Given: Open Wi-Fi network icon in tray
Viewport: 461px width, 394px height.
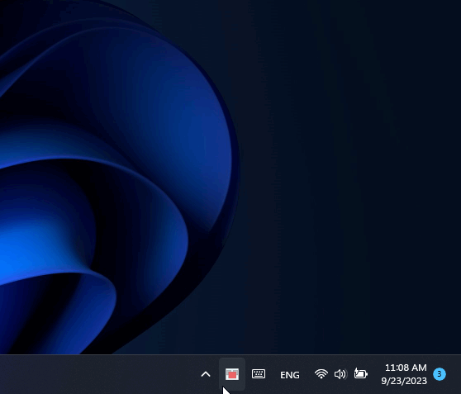Looking at the screenshot, I should (x=321, y=374).
